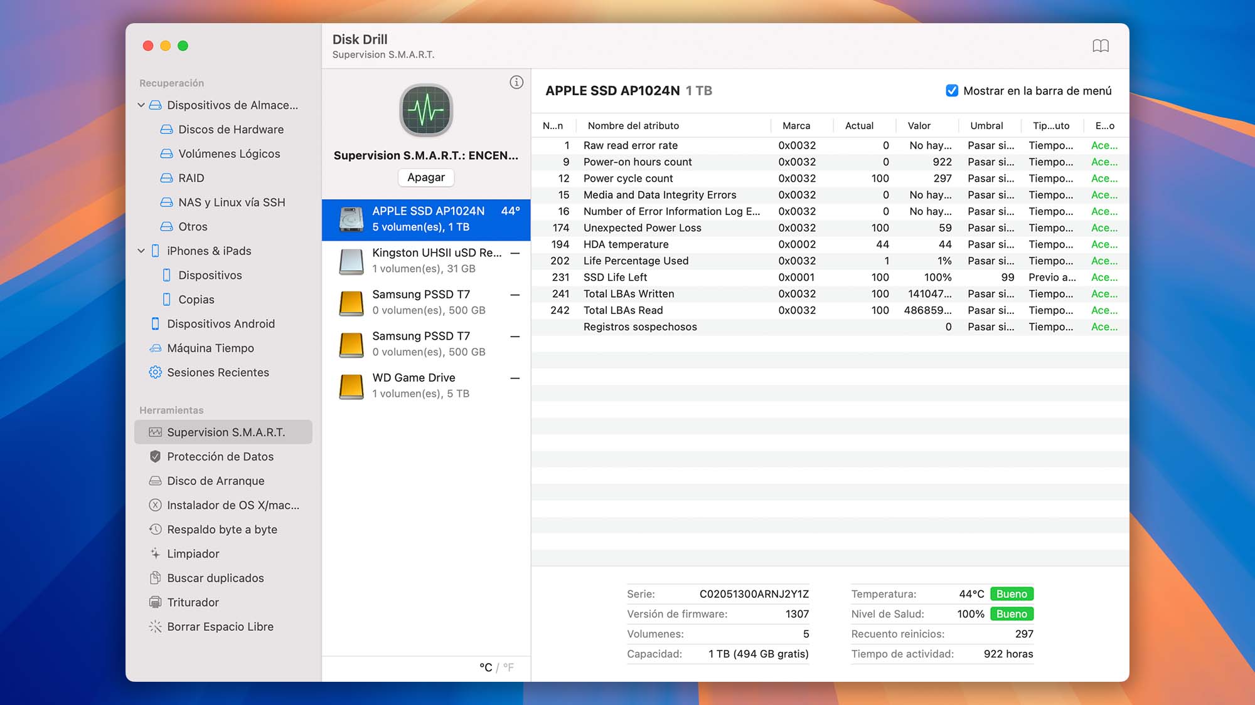The height and width of the screenshot is (705, 1255).
Task: Click the Sesiones Recientes gear icon
Action: (x=155, y=372)
